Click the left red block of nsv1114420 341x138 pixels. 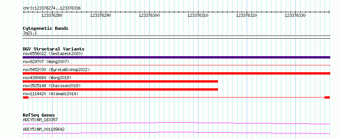pos(26,97)
